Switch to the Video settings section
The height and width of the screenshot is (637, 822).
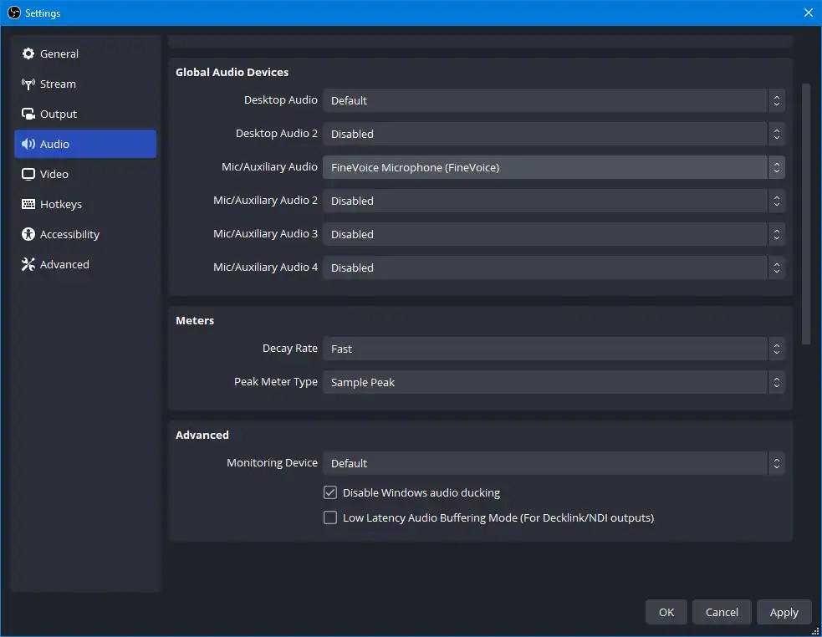click(54, 174)
